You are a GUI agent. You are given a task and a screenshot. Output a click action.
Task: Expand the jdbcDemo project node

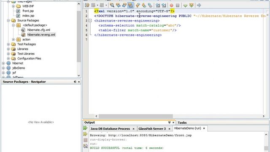pyautogui.click(x=3, y=68)
